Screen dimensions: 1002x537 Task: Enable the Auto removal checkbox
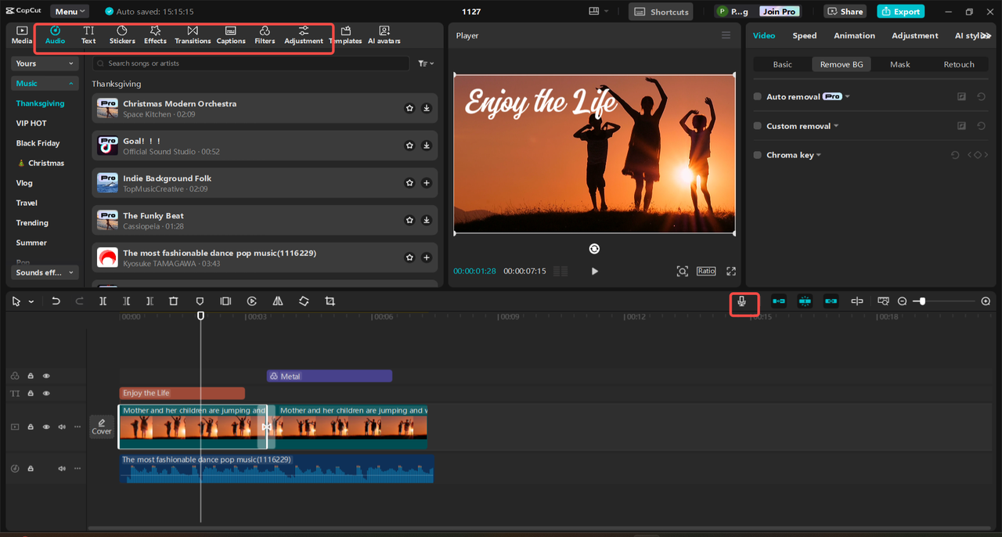tap(757, 96)
